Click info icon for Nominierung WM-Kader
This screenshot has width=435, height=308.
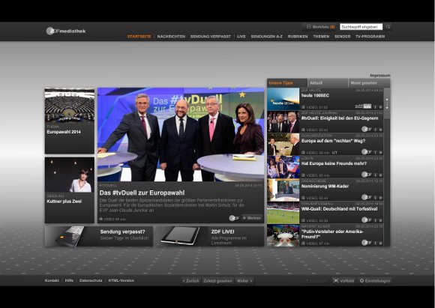(375, 198)
